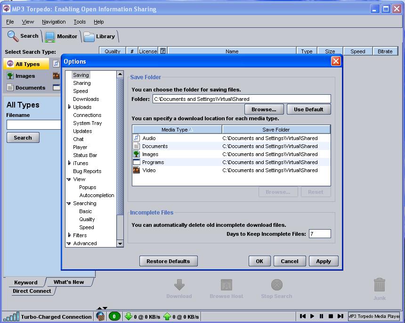The image size is (405, 323).
Task: Click the green shared files count indicator
Action: [114, 316]
